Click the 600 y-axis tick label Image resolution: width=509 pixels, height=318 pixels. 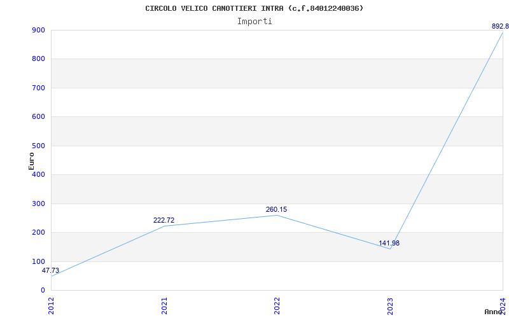point(38,117)
